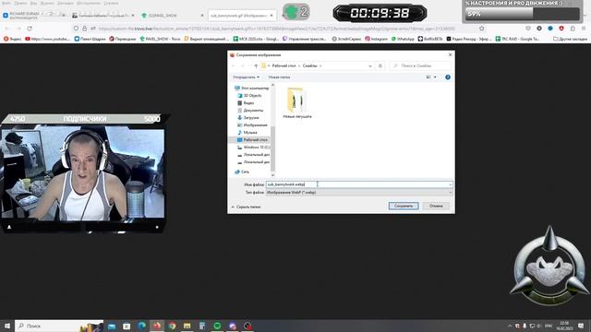The width and height of the screenshot is (591, 332).
Task: Click the browser URL address field
Action: tap(277, 29)
